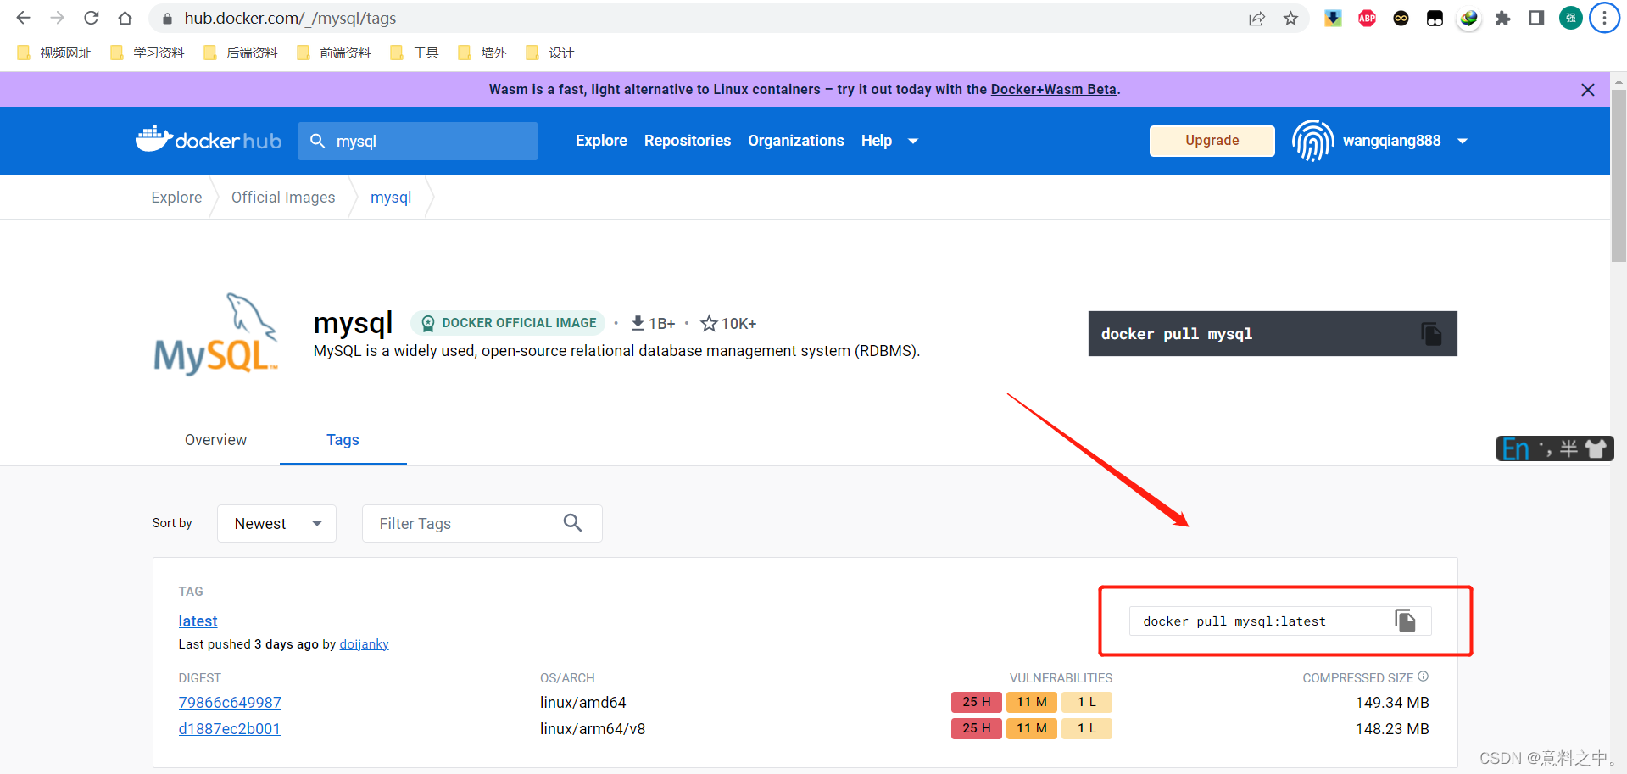Image resolution: width=1627 pixels, height=774 pixels.
Task: Click the Filter Tags search icon
Action: click(x=573, y=523)
